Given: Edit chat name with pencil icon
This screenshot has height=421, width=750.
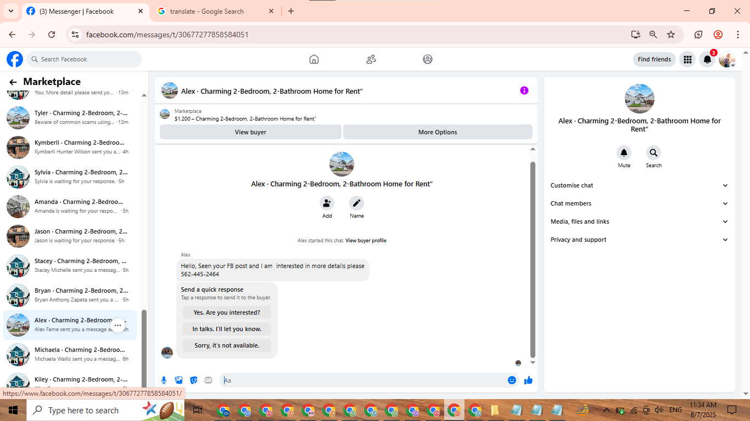Looking at the screenshot, I should click(356, 203).
